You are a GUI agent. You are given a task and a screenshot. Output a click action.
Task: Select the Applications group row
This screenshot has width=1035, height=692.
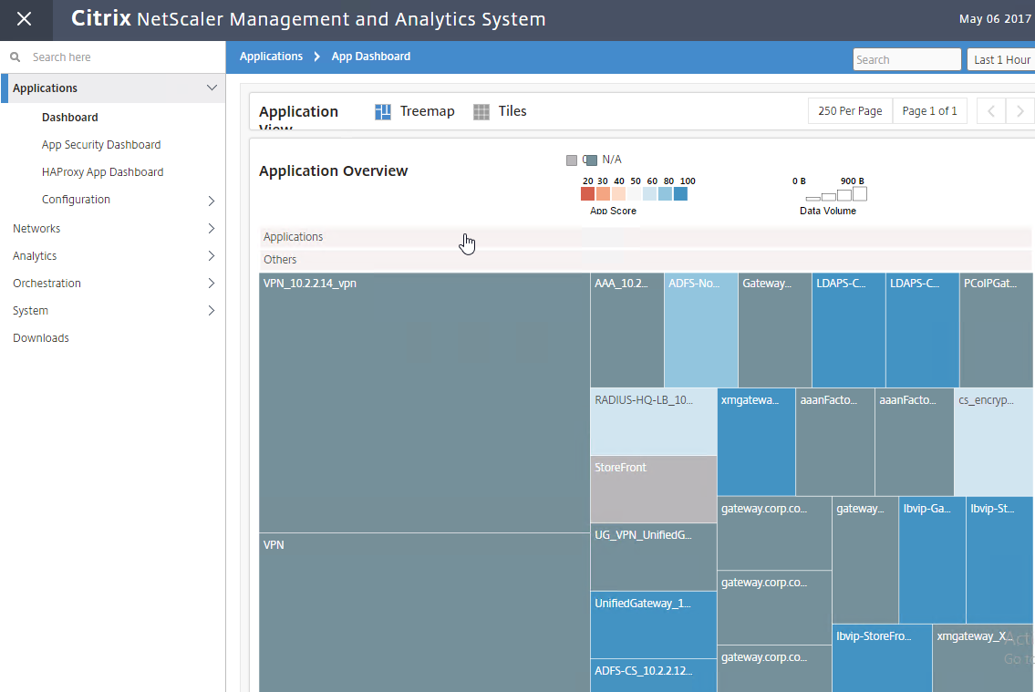pyautogui.click(x=645, y=237)
